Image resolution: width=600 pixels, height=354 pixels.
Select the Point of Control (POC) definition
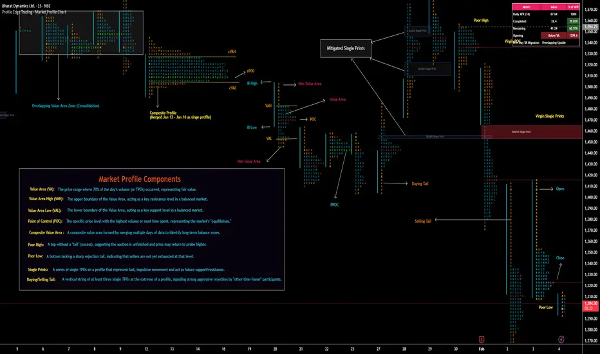coord(129,221)
